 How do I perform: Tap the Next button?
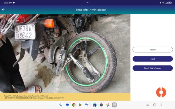pos(153,59)
